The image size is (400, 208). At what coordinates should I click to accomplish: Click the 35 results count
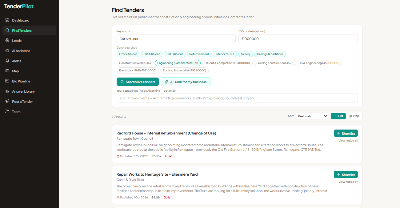119,116
